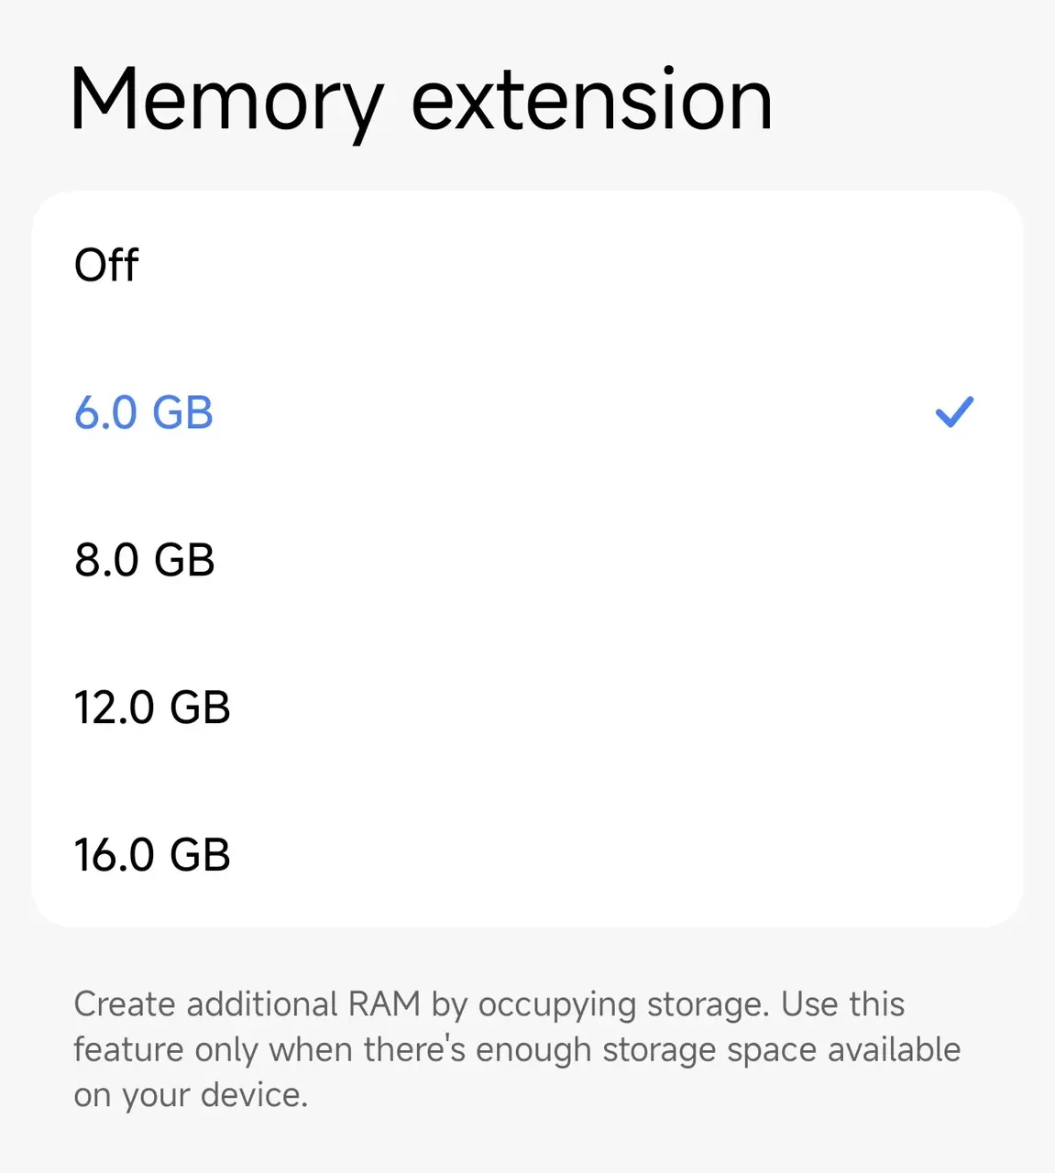The width and height of the screenshot is (1055, 1173).
Task: Click the "12.0 GB" label text
Action: (x=152, y=707)
